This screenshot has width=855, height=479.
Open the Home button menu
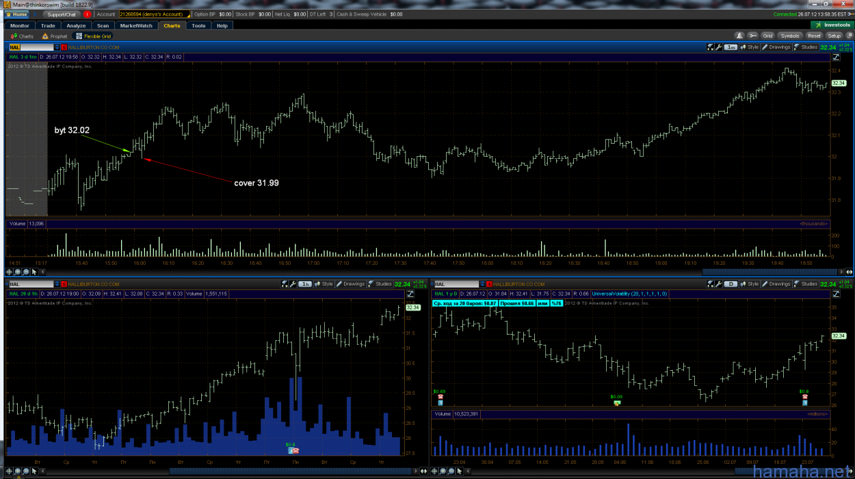click(17, 14)
